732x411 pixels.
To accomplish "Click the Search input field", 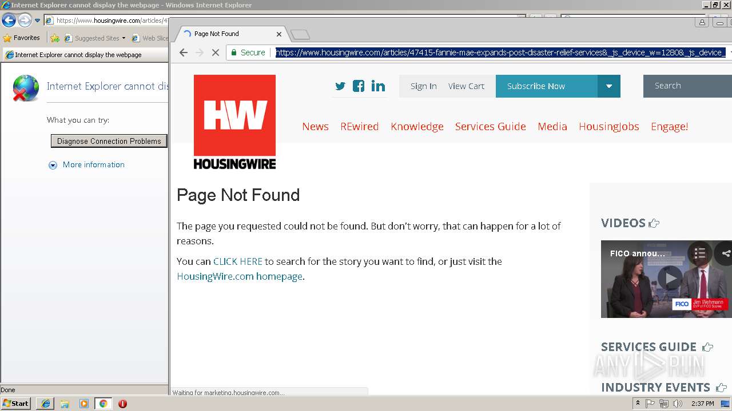I will tap(687, 86).
